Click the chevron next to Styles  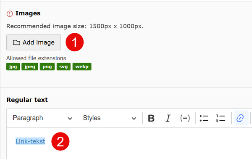point(134,119)
